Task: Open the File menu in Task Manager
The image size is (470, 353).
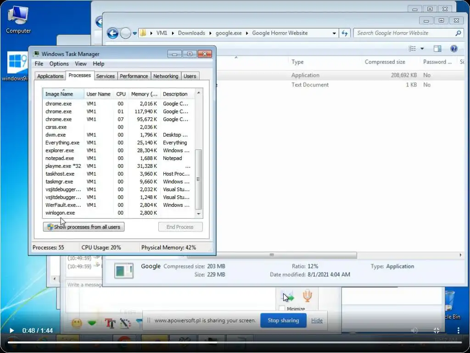Action: pyautogui.click(x=39, y=63)
